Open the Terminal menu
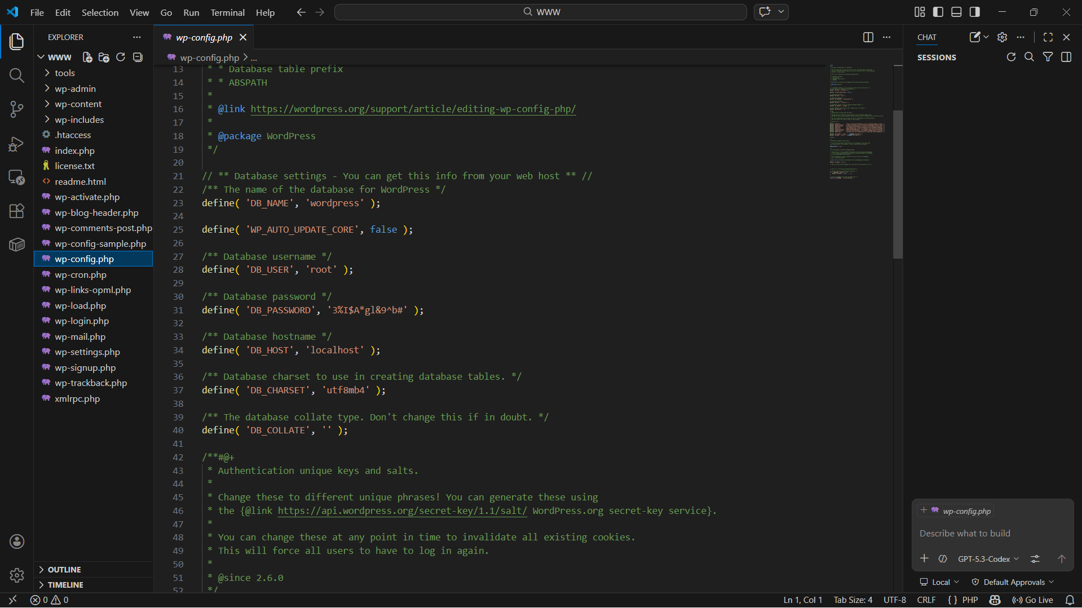Viewport: 1082px width, 608px height. pyautogui.click(x=227, y=12)
